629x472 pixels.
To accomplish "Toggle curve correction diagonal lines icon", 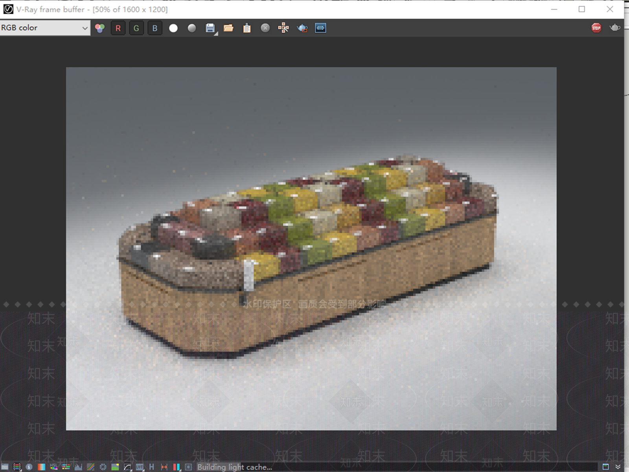I will click(x=90, y=467).
